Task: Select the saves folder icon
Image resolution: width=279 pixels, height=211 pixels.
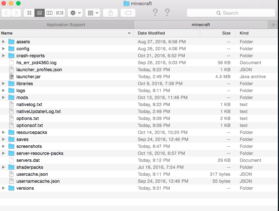Action: point(11,139)
